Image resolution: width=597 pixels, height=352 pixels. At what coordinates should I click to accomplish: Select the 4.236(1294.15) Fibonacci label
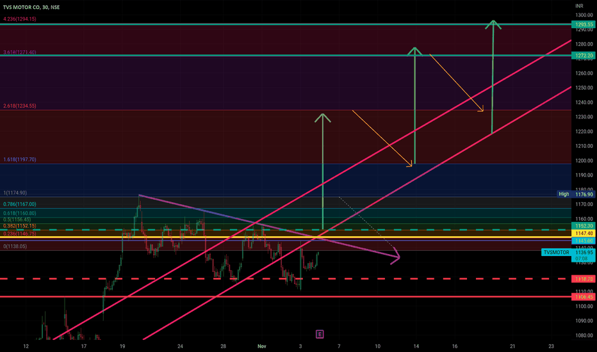[20, 19]
